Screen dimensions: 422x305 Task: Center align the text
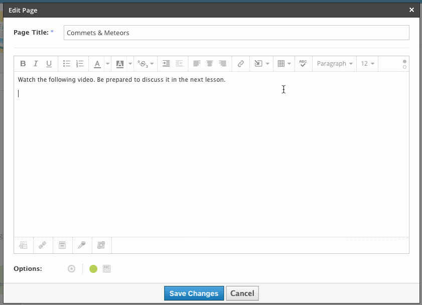click(210, 64)
